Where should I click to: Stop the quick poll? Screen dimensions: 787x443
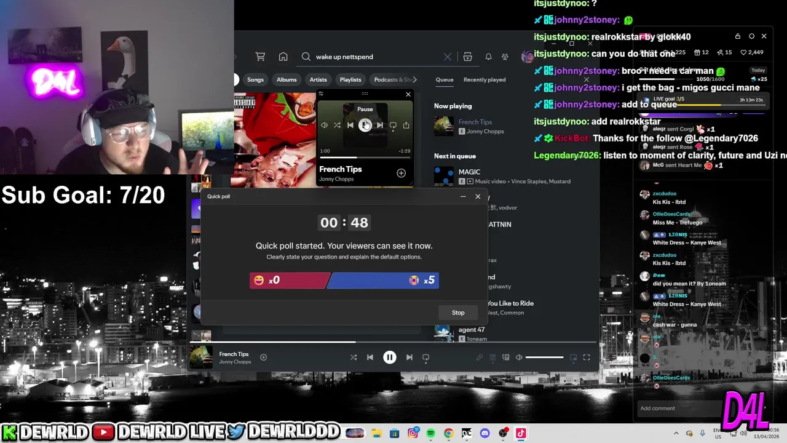pos(458,313)
